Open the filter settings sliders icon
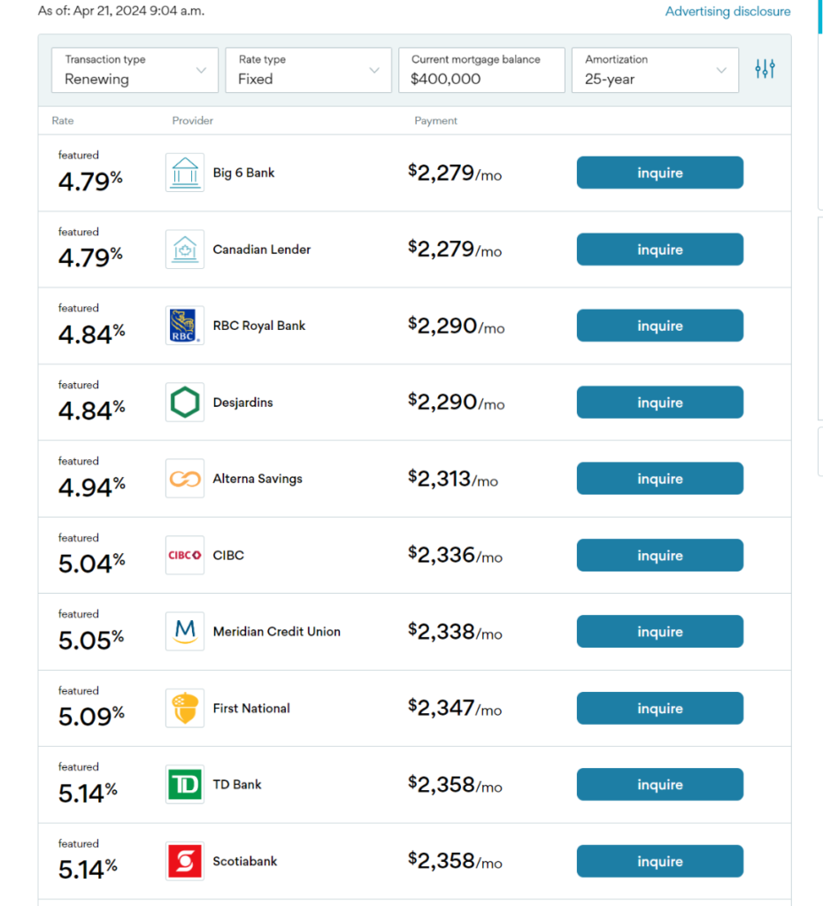Viewport: 823px width, 906px height. click(x=765, y=69)
